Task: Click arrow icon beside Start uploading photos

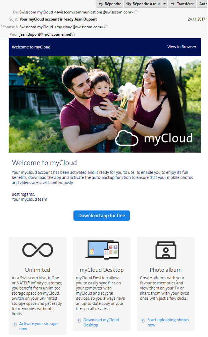Action: click(x=143, y=320)
